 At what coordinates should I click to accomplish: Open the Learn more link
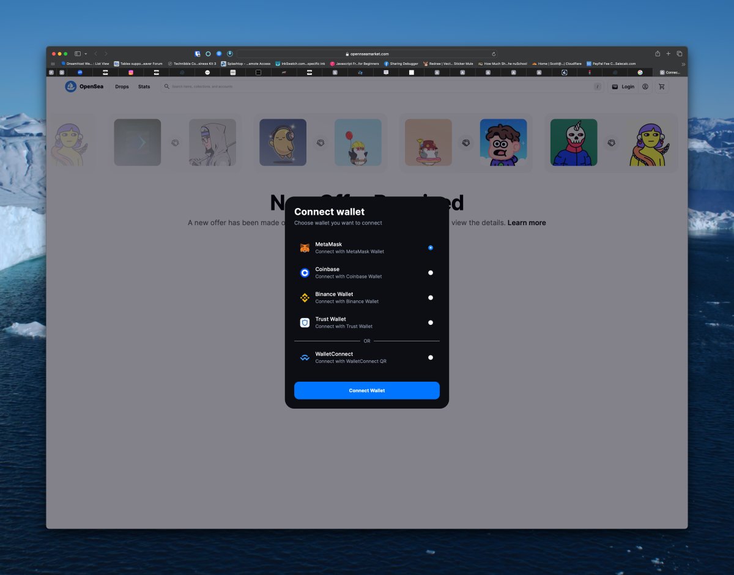[526, 223]
